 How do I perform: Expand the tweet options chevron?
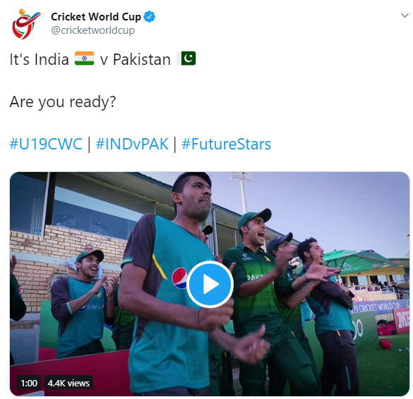(x=405, y=16)
